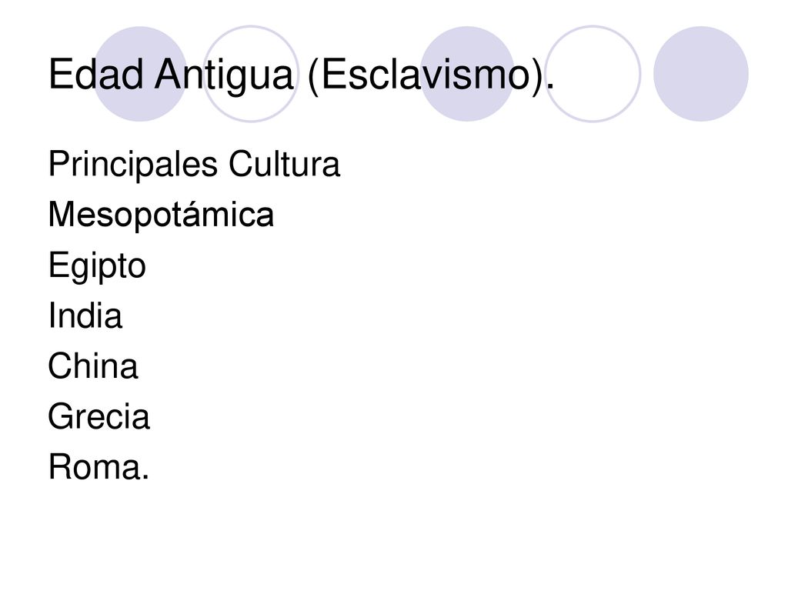This screenshot has width=788, height=591.
Task: Click the closing parenthesis in the title
Action: 538,75
